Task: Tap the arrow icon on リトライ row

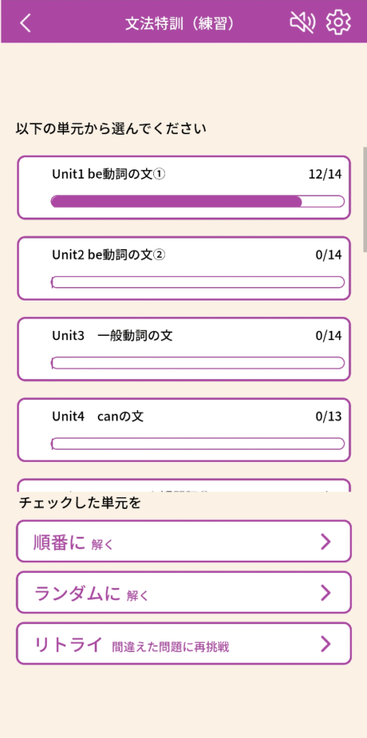Action: click(x=326, y=644)
